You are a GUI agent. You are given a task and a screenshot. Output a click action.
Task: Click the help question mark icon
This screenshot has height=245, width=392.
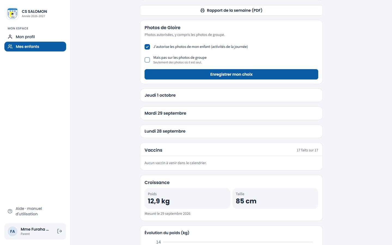(10, 211)
